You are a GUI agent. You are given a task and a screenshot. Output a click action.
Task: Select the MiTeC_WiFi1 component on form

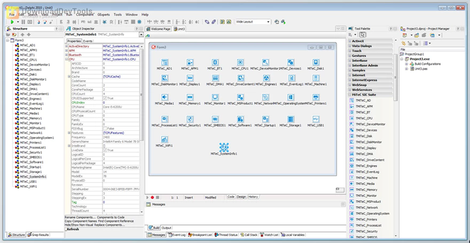point(165,139)
